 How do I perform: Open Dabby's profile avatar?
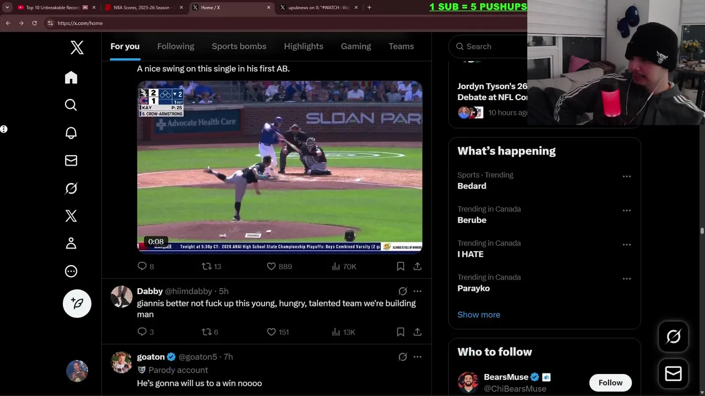122,296
